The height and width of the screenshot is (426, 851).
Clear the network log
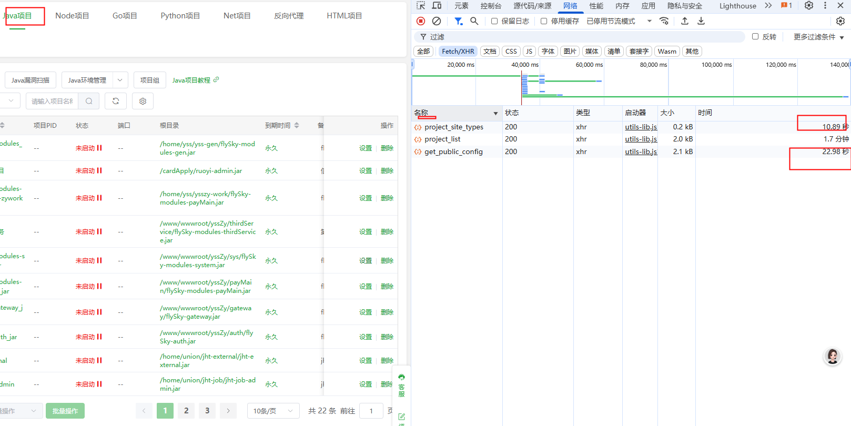[x=437, y=21]
